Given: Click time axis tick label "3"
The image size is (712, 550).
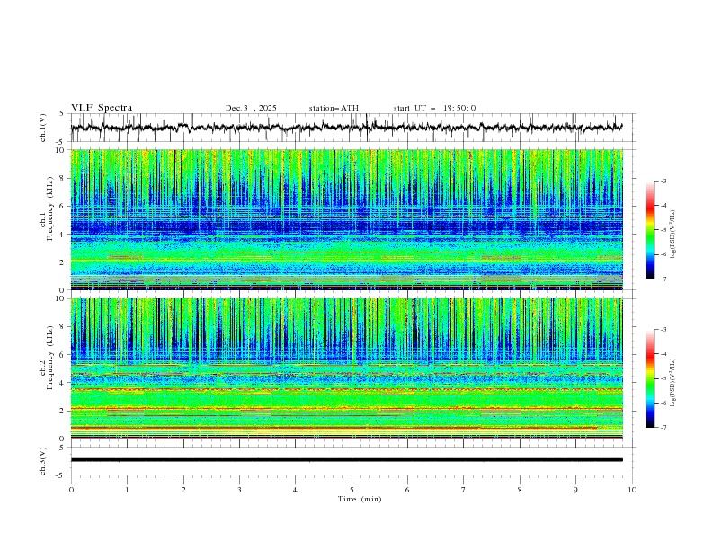Looking at the screenshot, I should pyautogui.click(x=239, y=490).
